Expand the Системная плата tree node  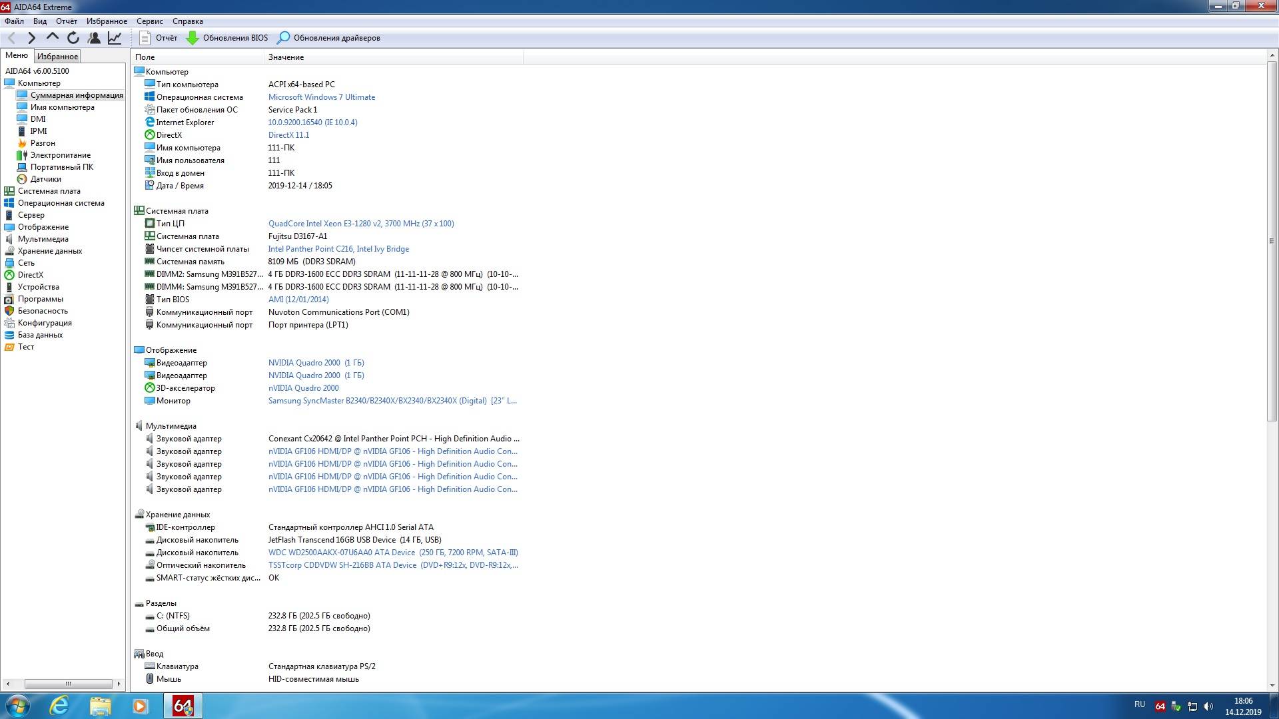point(49,191)
